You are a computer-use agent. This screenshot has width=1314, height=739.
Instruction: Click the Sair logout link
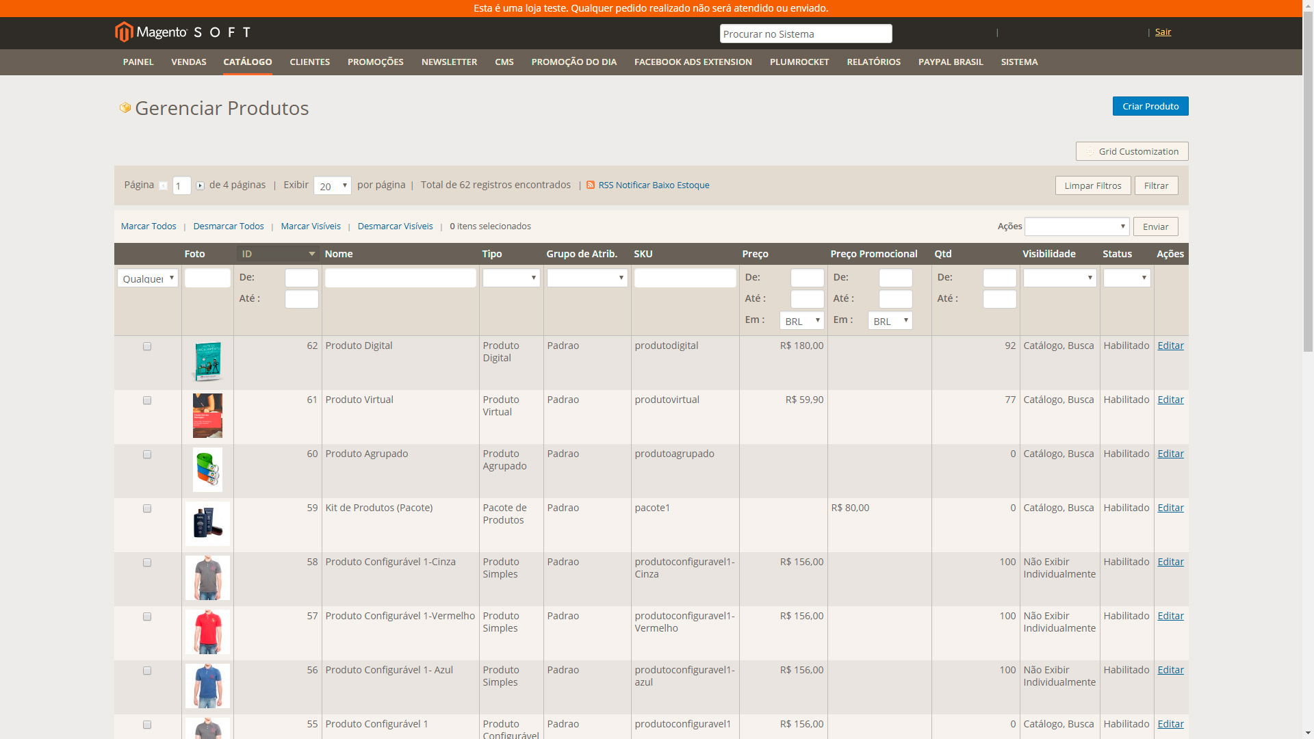coord(1163,32)
